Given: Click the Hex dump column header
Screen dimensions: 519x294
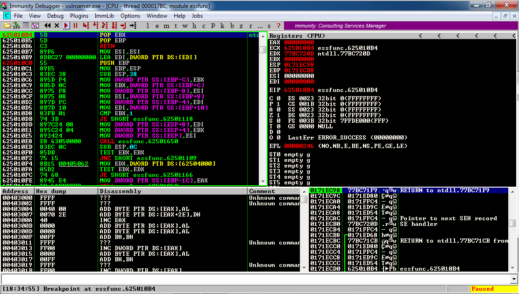Looking at the screenshot, I should (48, 191).
